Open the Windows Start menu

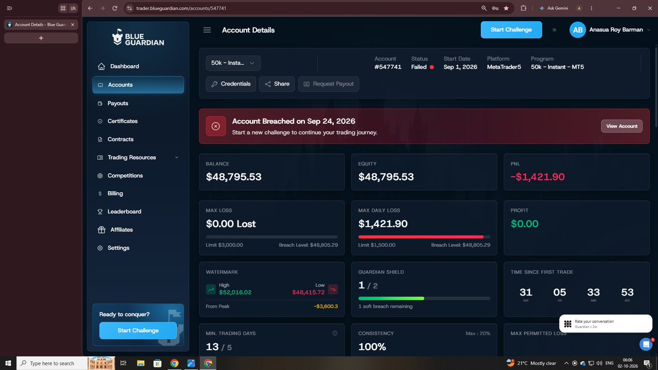coord(8,363)
